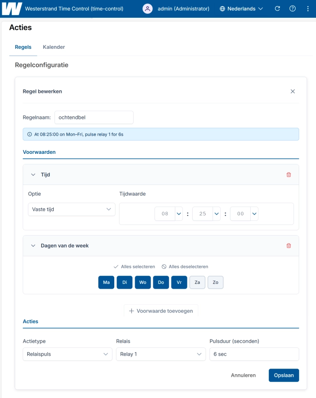Click the Westerstrand Time Control title
Screen dimensions: 316x398
[x=74, y=9]
